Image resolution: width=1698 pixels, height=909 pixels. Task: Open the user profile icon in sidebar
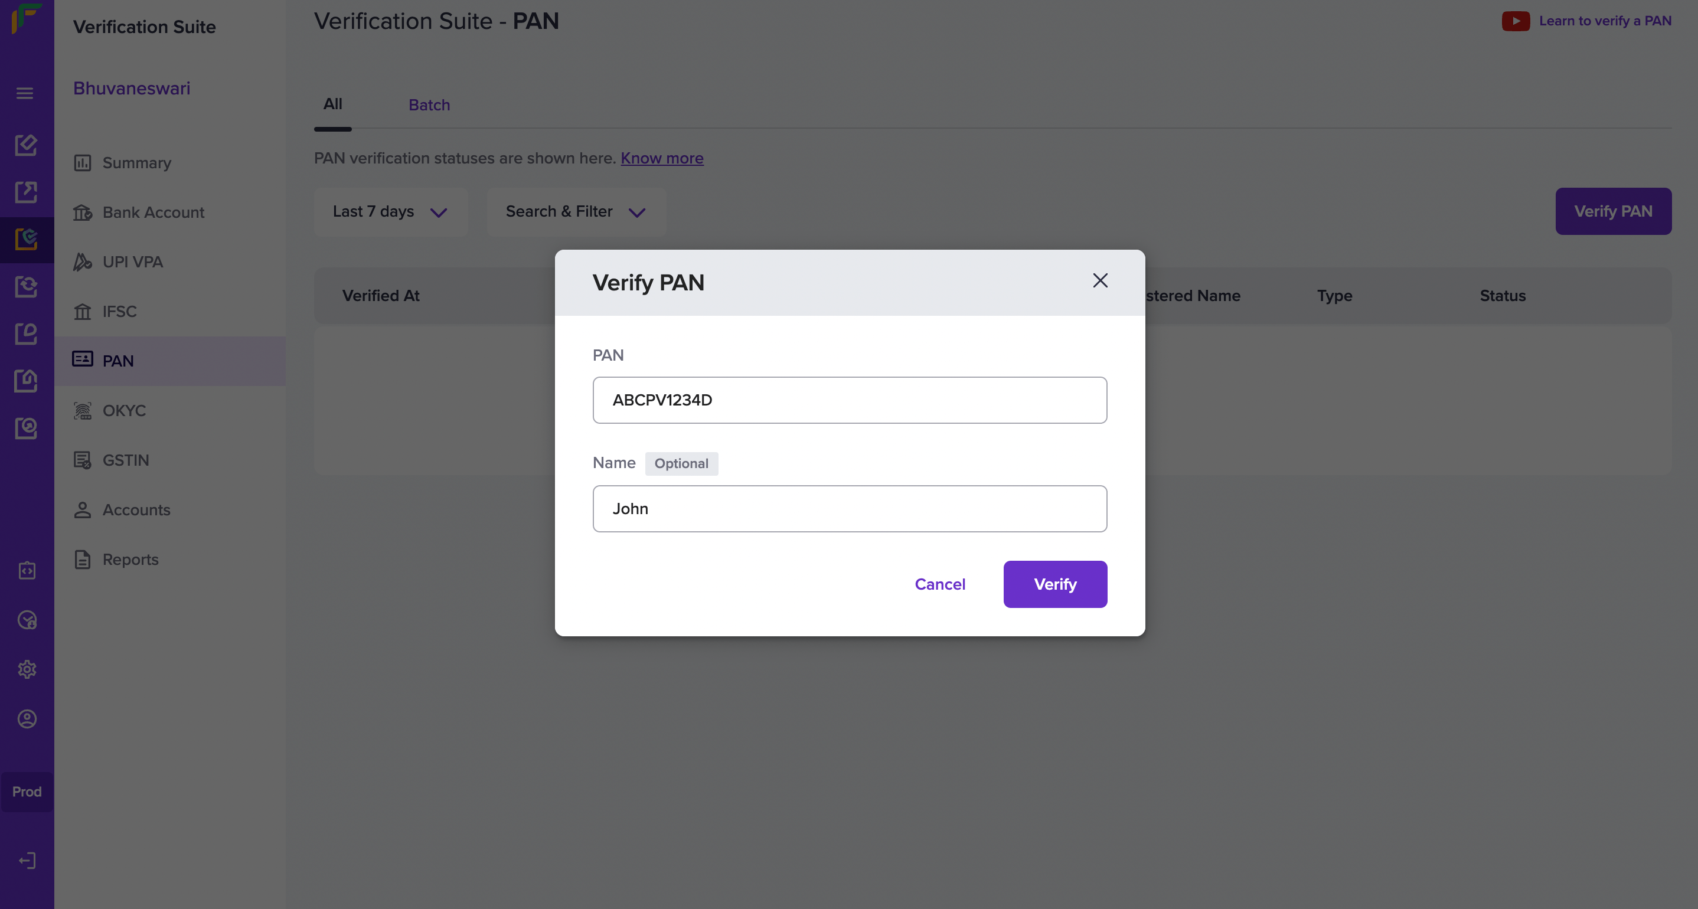[x=27, y=718]
